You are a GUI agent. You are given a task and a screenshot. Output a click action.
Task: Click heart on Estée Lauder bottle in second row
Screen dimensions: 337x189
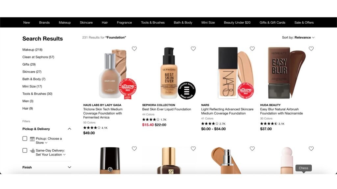tap(193, 149)
